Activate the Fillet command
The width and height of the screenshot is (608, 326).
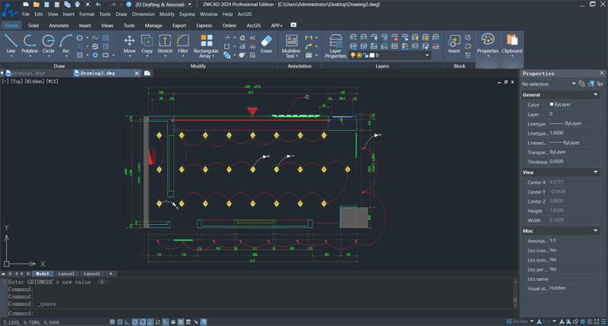[x=182, y=44]
